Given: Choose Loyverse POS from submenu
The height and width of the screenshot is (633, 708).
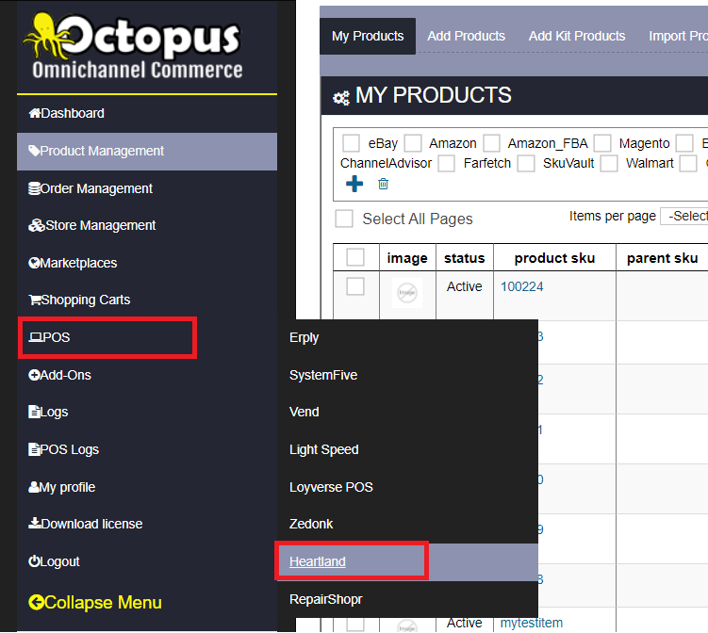Looking at the screenshot, I should pyautogui.click(x=407, y=488).
